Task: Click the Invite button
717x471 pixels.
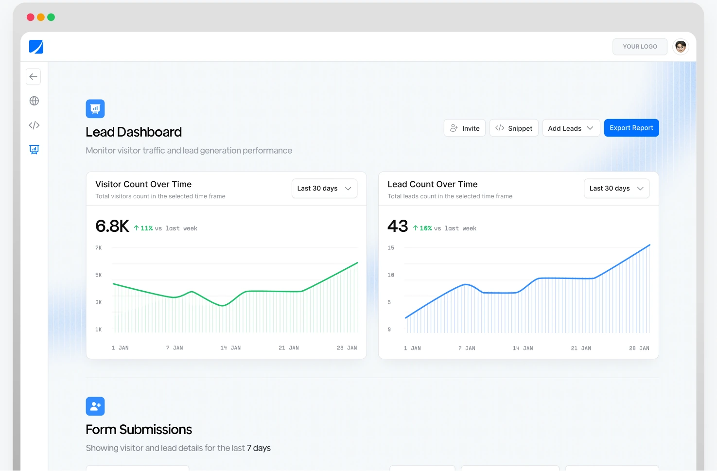Action: 465,128
